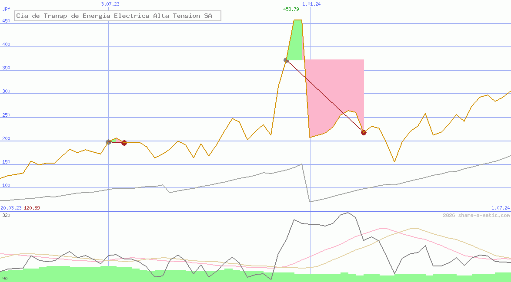This screenshot has height=282, width=511.
Task: Select the 3.07.23 date marker label
Action: tap(110, 4)
